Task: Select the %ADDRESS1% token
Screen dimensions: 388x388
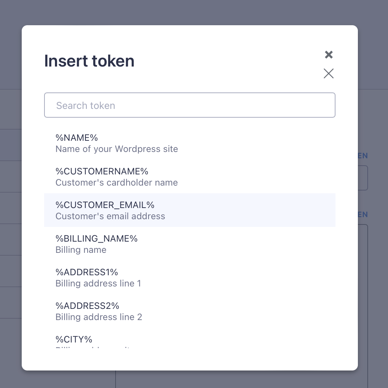Action: (x=87, y=272)
